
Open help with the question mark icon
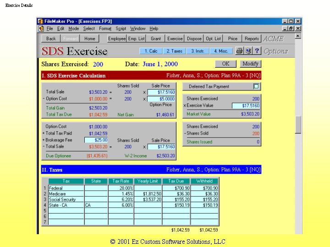(257, 51)
